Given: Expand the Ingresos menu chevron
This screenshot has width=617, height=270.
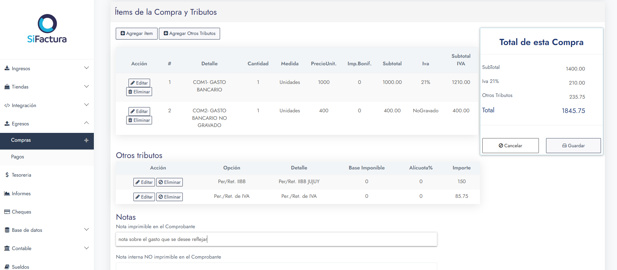Looking at the screenshot, I should pos(86,68).
